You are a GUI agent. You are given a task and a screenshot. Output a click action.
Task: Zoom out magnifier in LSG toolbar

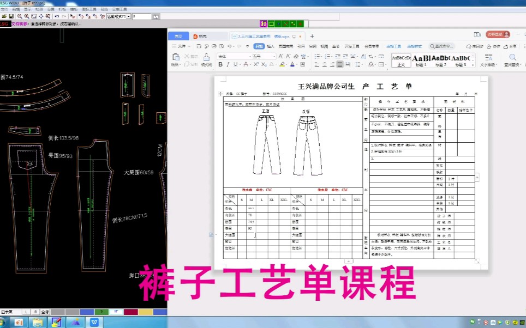coord(20,16)
